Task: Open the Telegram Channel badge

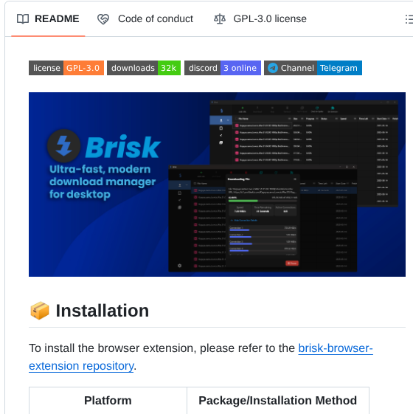Action: coord(313,68)
